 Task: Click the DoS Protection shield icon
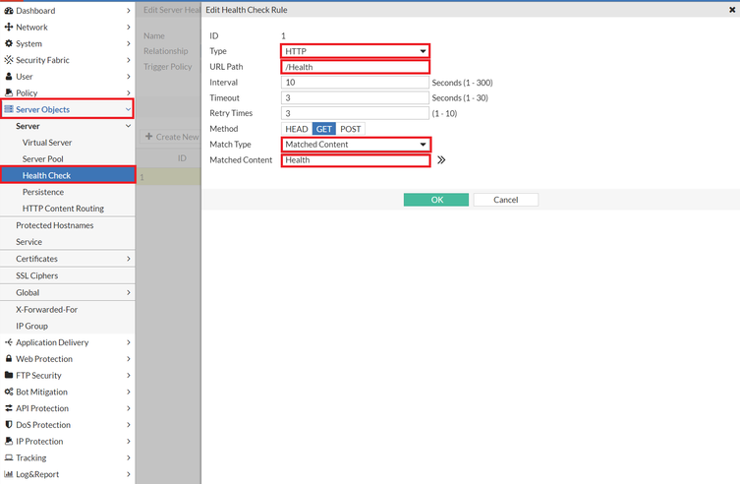click(x=9, y=425)
